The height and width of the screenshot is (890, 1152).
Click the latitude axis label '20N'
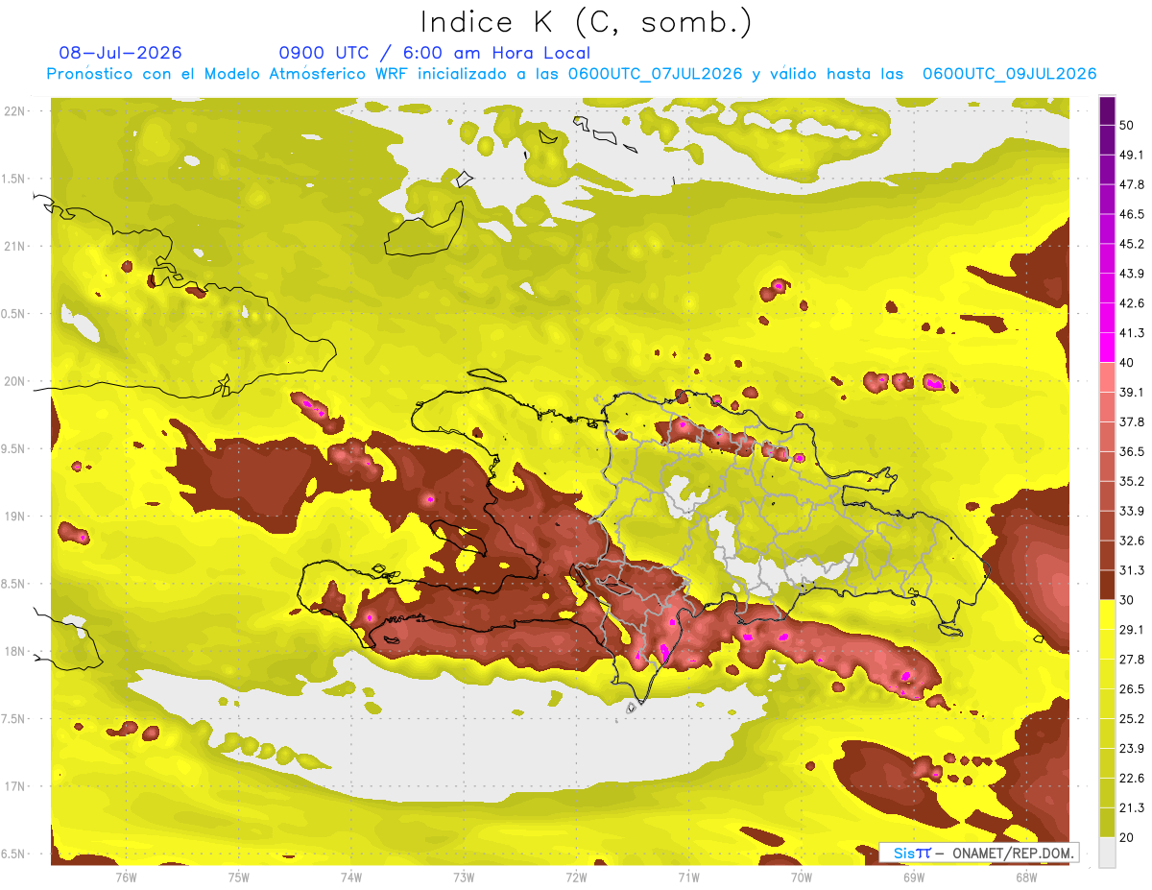click(16, 382)
